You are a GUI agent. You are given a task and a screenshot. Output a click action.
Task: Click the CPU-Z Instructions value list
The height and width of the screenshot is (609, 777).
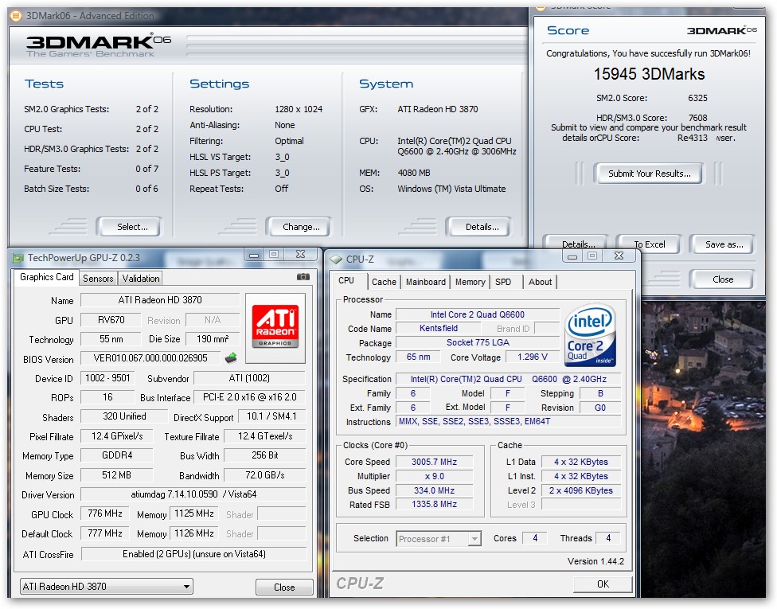coord(509,421)
